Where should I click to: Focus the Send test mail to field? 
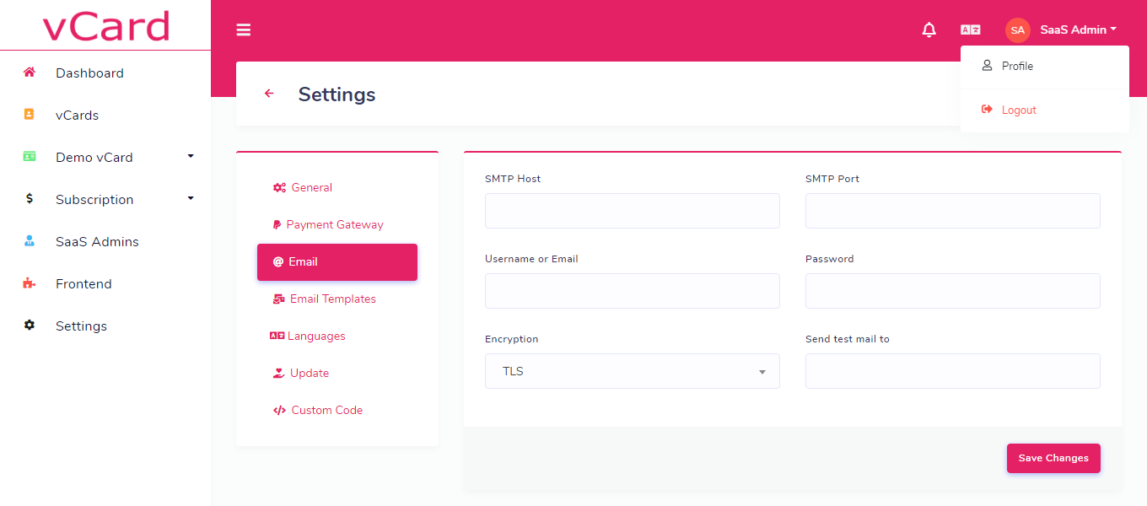click(952, 371)
